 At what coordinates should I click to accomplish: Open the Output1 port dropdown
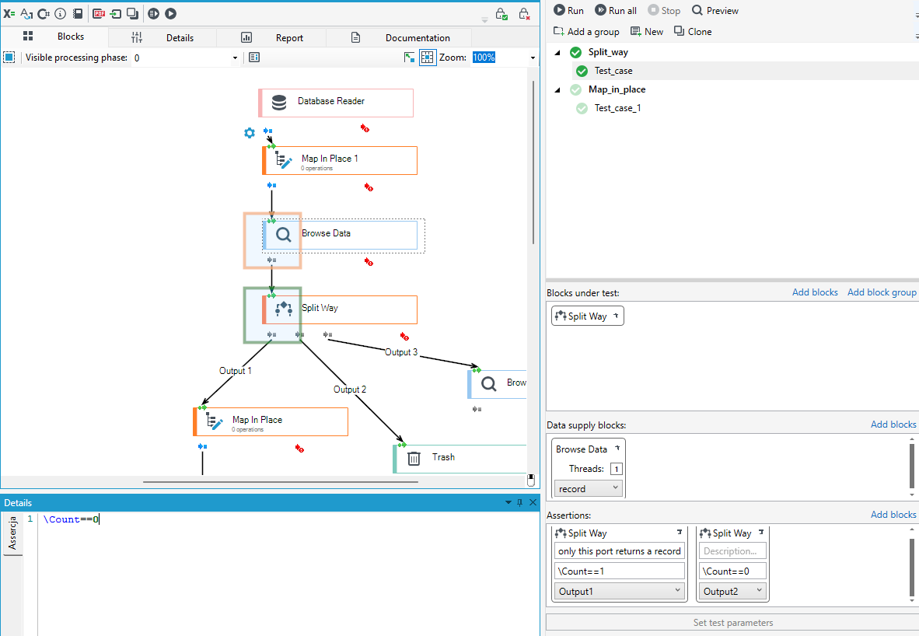(620, 592)
